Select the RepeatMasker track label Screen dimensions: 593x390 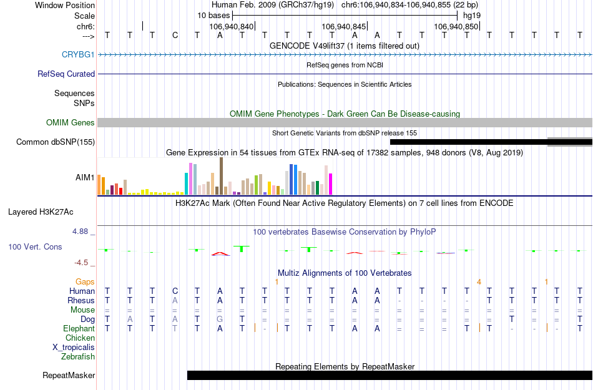pos(69,375)
